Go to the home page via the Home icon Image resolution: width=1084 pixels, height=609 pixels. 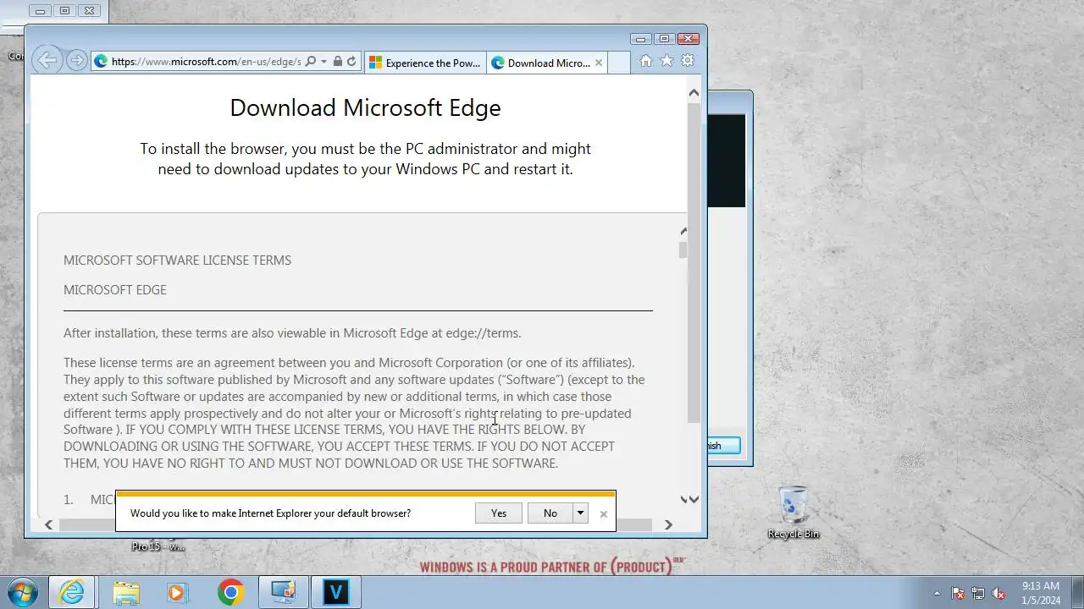[646, 61]
